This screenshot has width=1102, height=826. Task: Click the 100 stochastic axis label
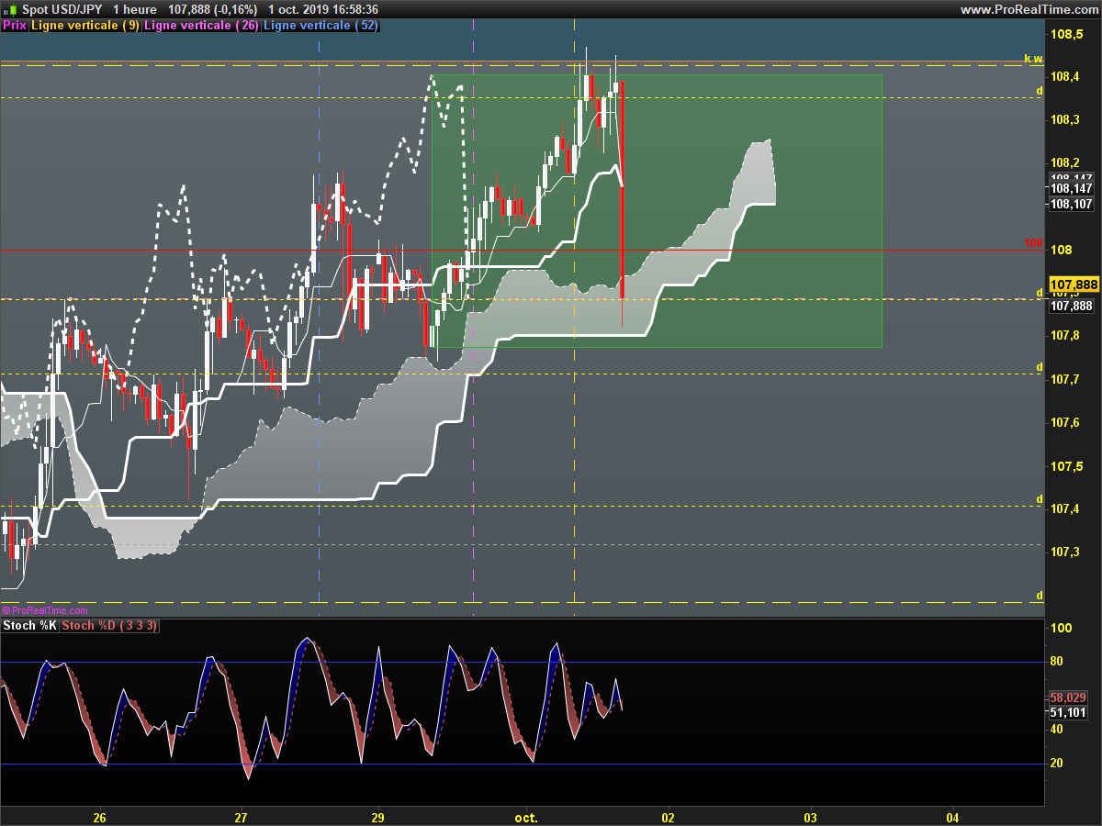[x=1063, y=629]
